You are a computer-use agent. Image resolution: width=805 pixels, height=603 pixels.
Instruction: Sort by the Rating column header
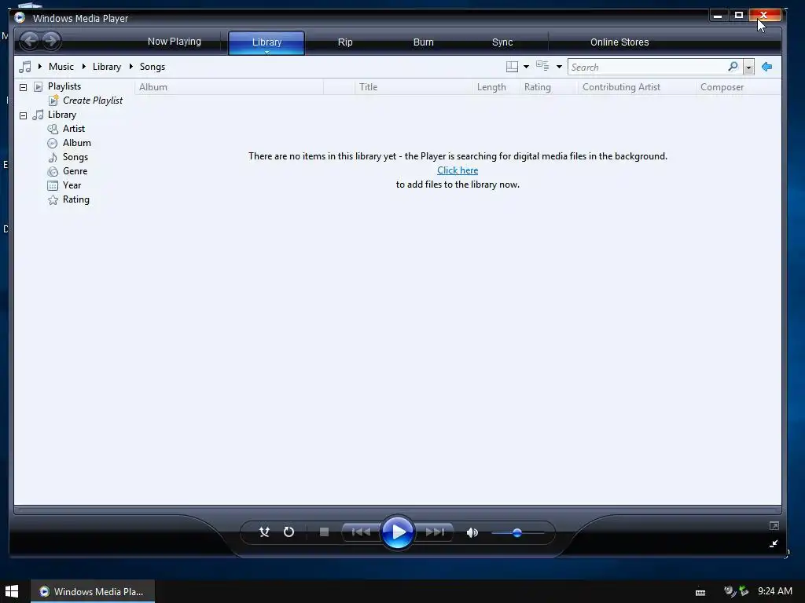tap(549, 87)
